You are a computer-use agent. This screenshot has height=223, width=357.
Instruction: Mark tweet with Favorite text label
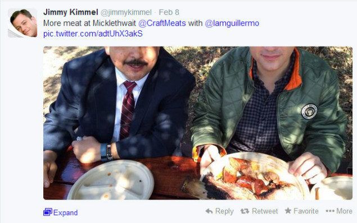coord(306,211)
